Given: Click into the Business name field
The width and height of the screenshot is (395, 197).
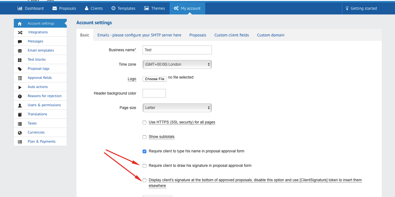Looking at the screenshot, I should point(177,50).
